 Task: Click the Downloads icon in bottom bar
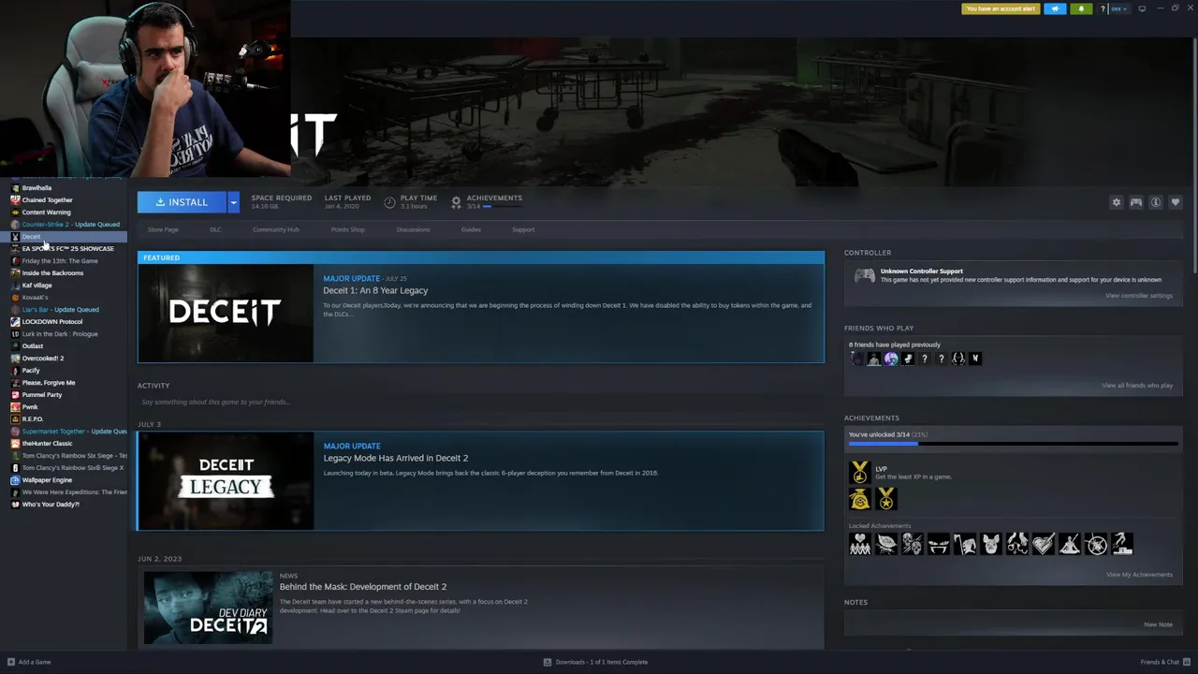548,662
